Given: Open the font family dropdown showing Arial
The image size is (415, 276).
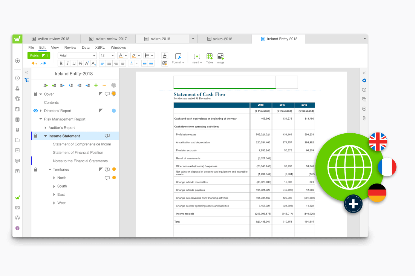Looking at the screenshot, I should [77, 55].
